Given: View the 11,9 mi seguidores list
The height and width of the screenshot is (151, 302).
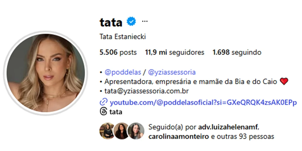Looking at the screenshot, I should pos(175,52).
